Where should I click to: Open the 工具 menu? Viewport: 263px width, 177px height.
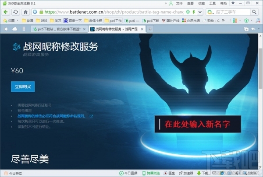(212, 3)
